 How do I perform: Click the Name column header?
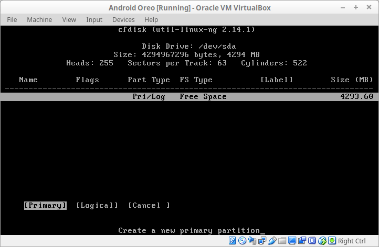click(28, 80)
